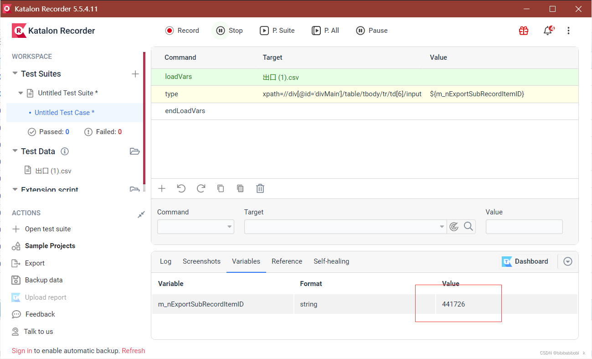The image size is (592, 359).
Task: Open the Feedback action
Action: (x=34, y=314)
